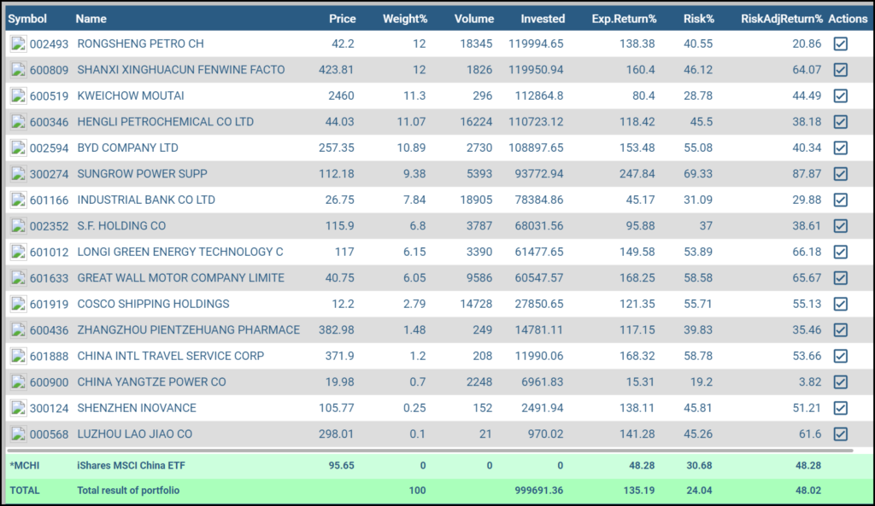Sort by the RiskAdjReturn% column header
Screen dimensions: 875x506
click(782, 19)
